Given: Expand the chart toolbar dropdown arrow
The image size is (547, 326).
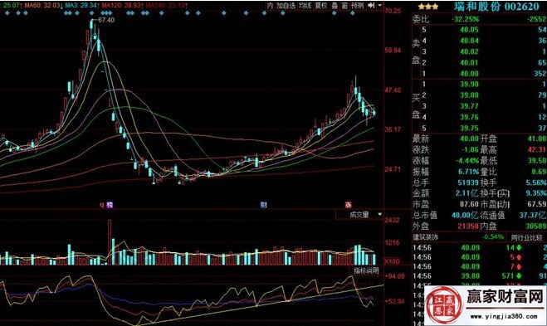Looking at the screenshot, I should (380, 6).
